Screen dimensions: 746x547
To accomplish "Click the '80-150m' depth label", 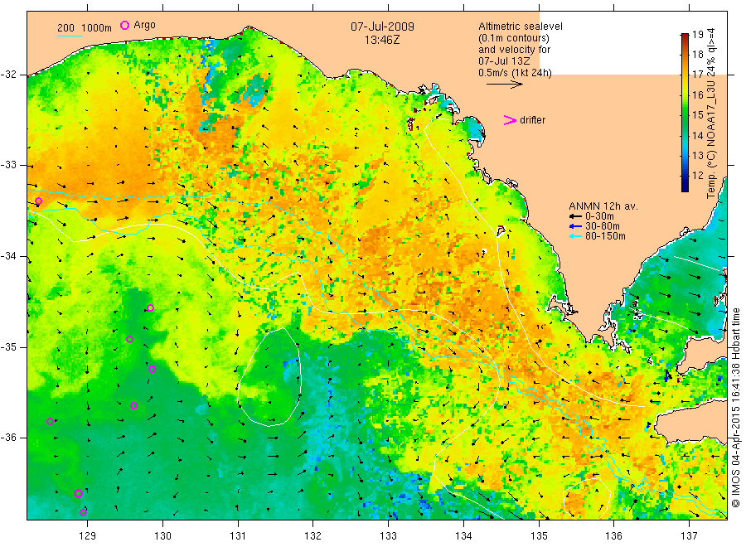I will [x=605, y=236].
